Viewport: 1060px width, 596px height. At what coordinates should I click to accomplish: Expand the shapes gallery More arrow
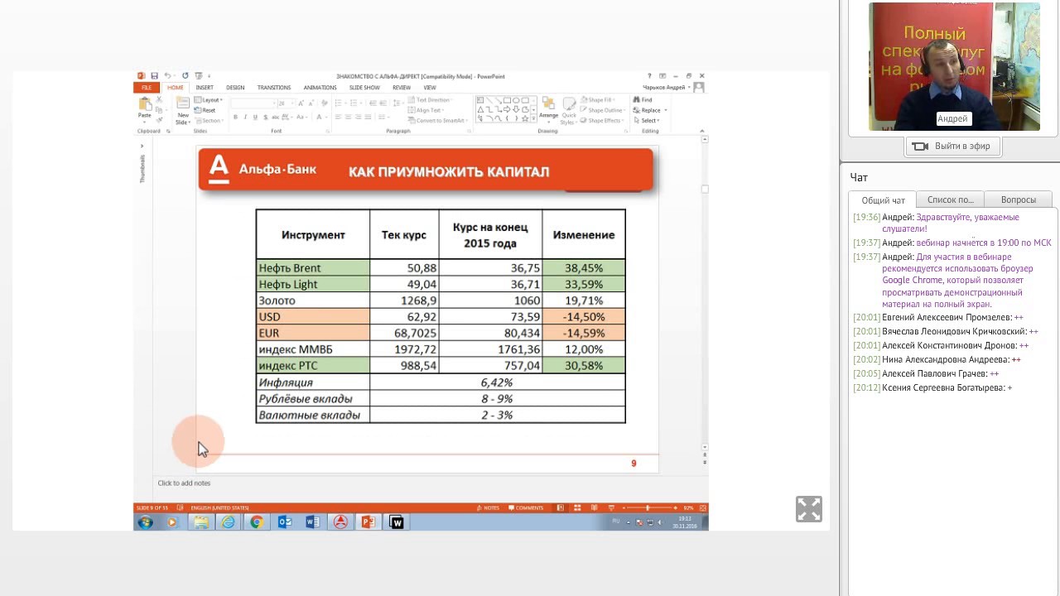tap(533, 118)
